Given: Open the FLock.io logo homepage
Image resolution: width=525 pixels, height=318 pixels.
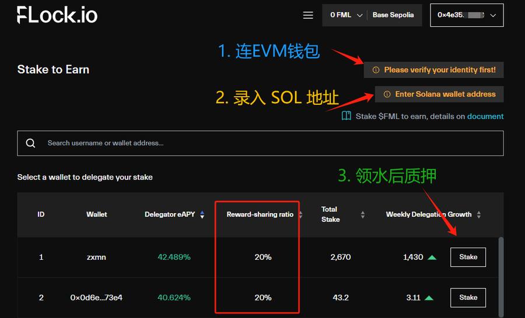Looking at the screenshot, I should click(x=57, y=15).
